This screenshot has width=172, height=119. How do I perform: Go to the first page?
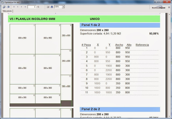tap(14, 6)
